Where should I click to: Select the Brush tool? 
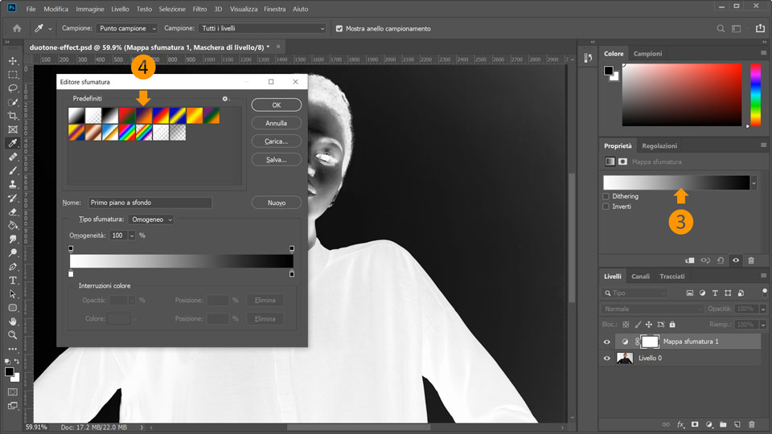click(x=13, y=170)
